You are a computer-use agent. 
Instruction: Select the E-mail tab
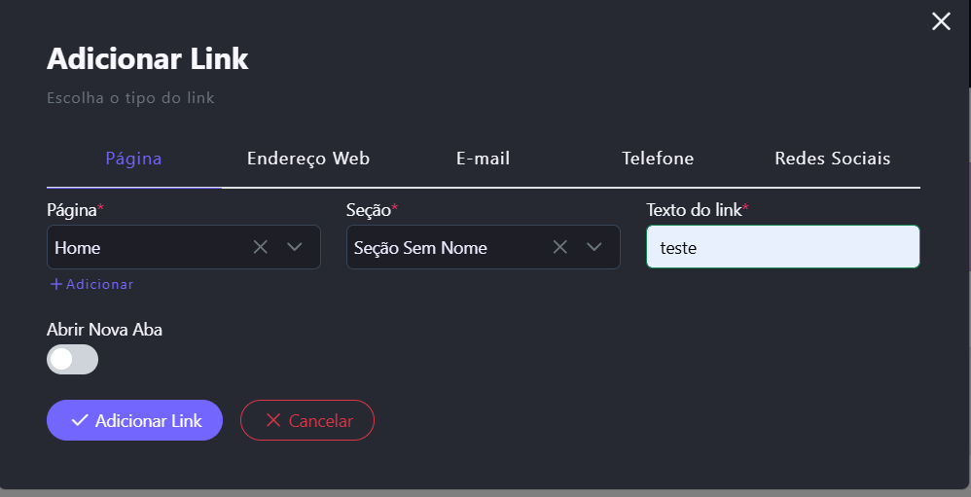click(483, 159)
